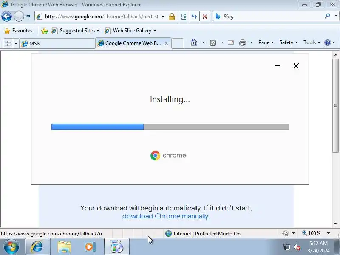Click the address bar URL field
The width and height of the screenshot is (340, 255).
click(x=101, y=17)
